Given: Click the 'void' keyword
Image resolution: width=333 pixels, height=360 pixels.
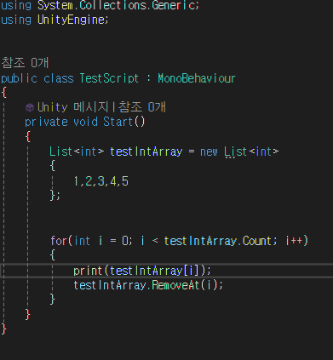Looking at the screenshot, I should [85, 122].
